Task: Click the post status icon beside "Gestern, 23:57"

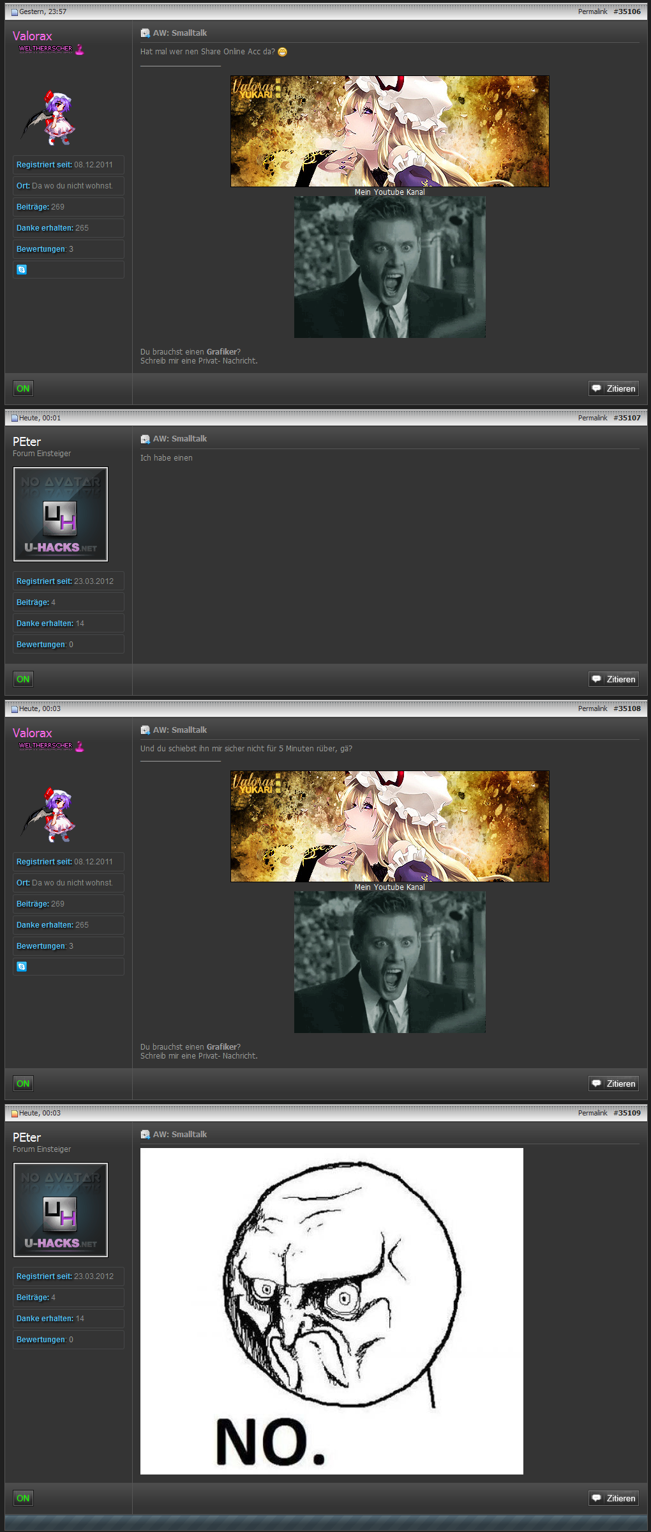Action: coord(15,12)
